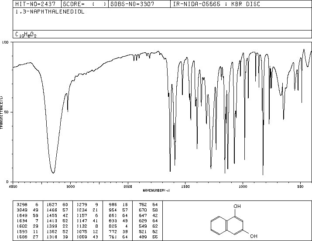Click the 1075 peak table entry
This screenshot has width=312, height=241.
[x=82, y=232]
